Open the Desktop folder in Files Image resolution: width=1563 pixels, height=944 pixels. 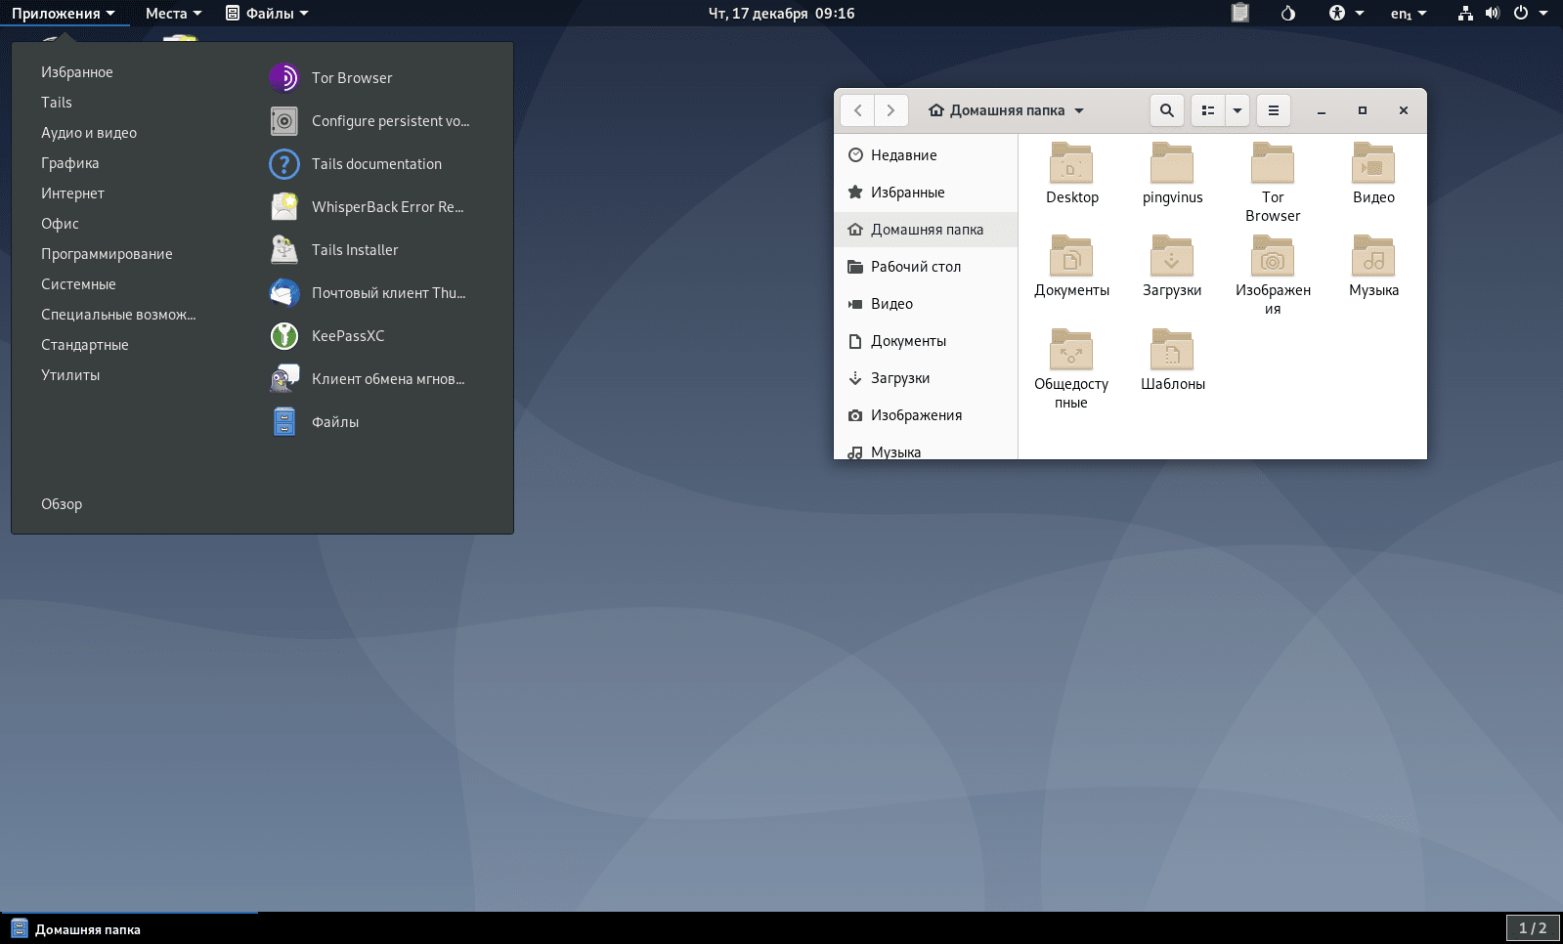click(x=1071, y=174)
